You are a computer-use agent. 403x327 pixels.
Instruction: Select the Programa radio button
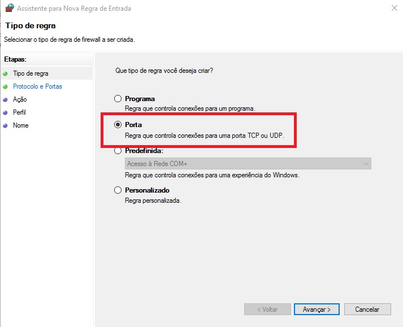coord(118,99)
